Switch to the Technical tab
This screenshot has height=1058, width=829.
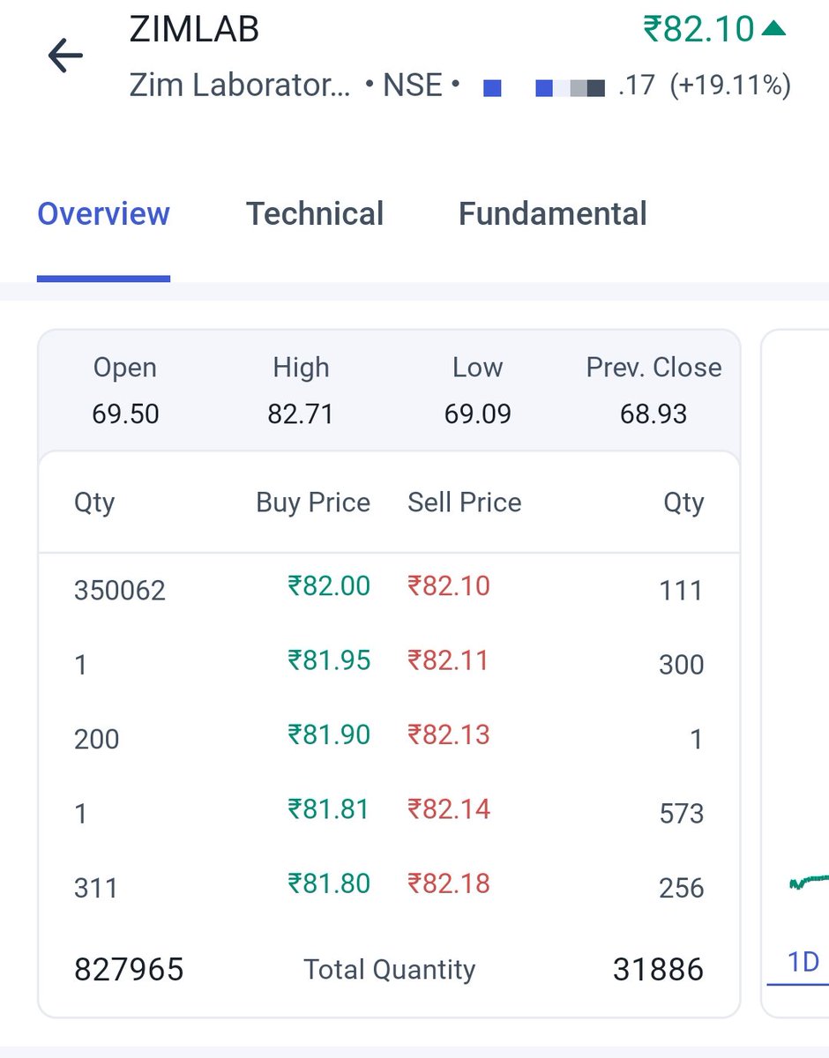point(315,213)
